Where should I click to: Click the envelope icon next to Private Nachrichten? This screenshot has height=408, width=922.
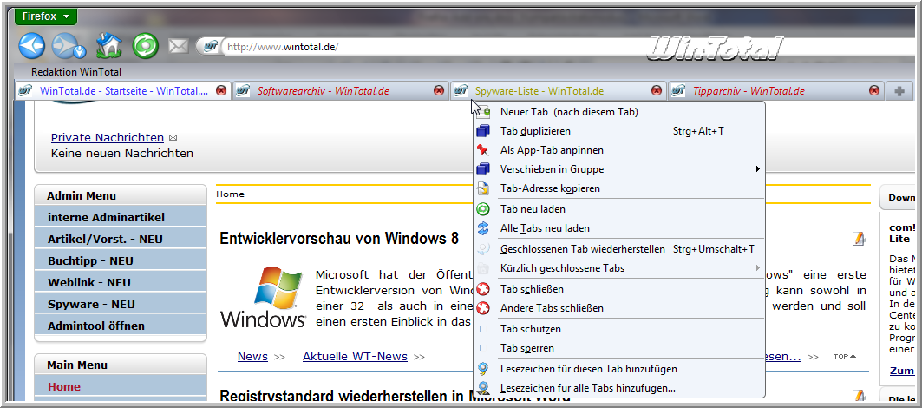click(x=173, y=138)
